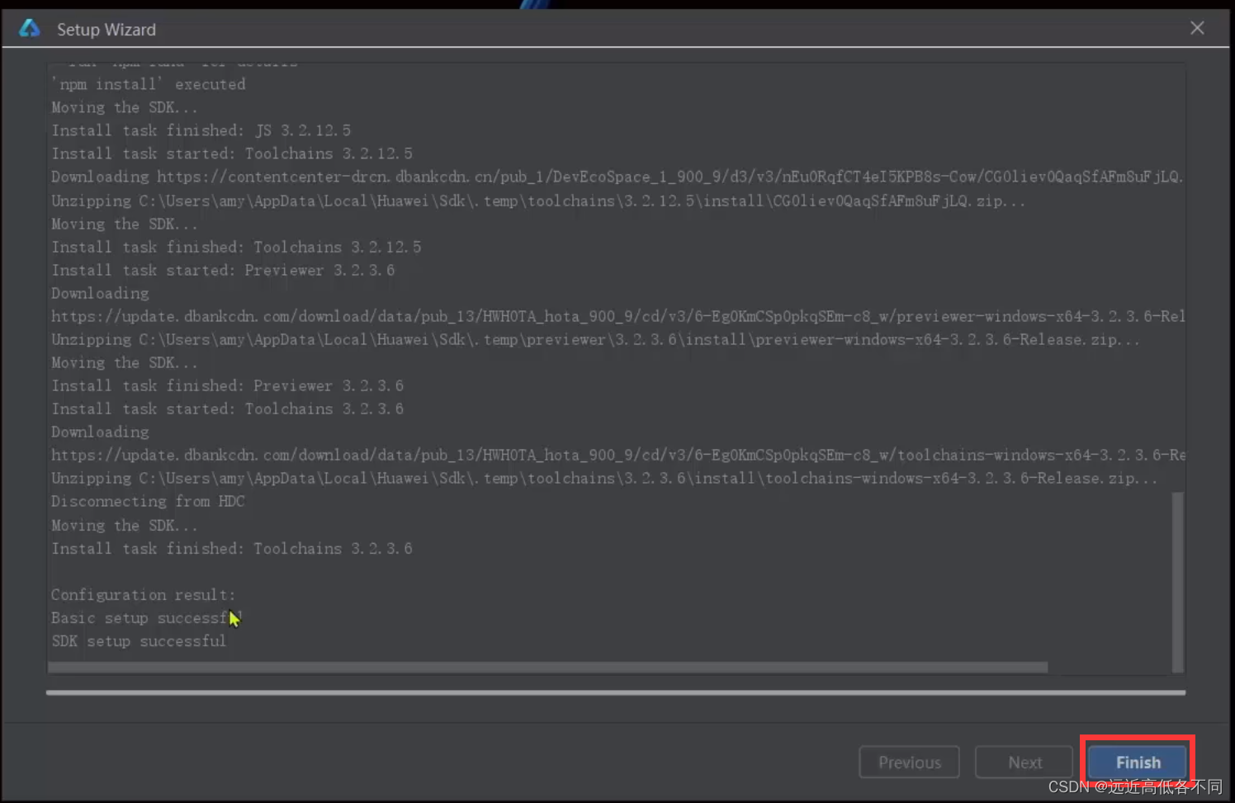The height and width of the screenshot is (803, 1235).
Task: Click 'Install task started: Previewer 3.2.3.6'
Action: click(x=223, y=271)
